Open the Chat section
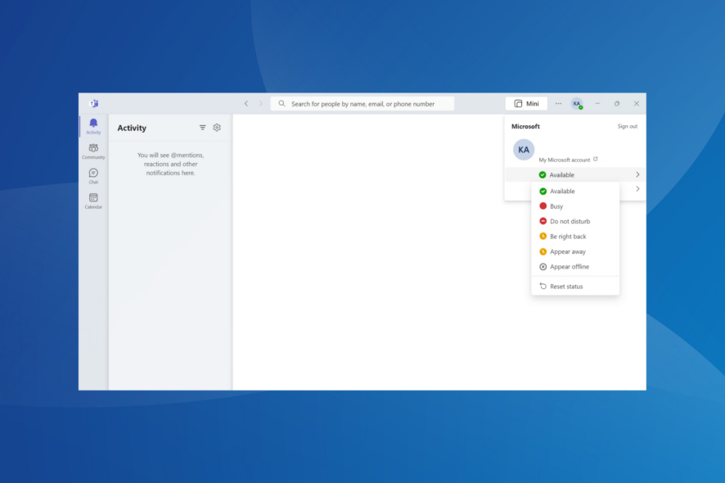The width and height of the screenshot is (725, 483). coord(93,176)
